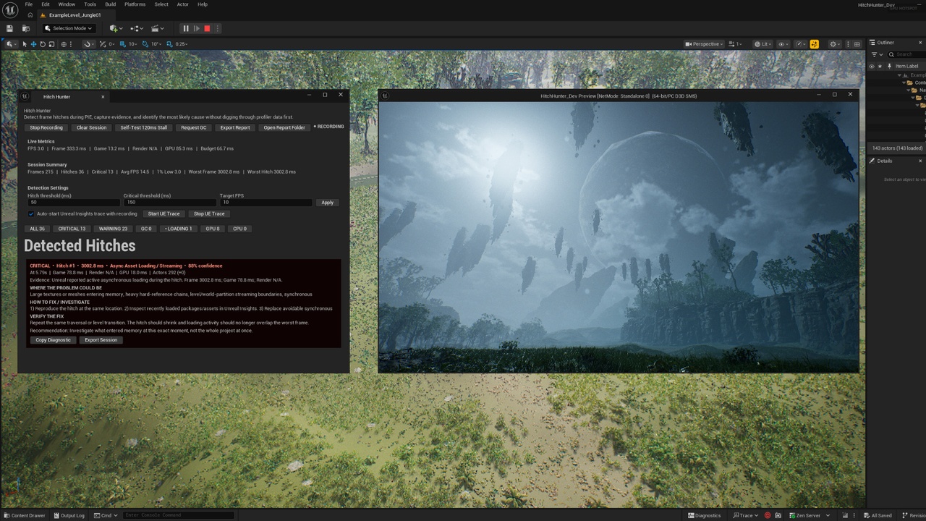Filter hitches by LOADING 1
This screenshot has height=521, width=926.
[178, 229]
